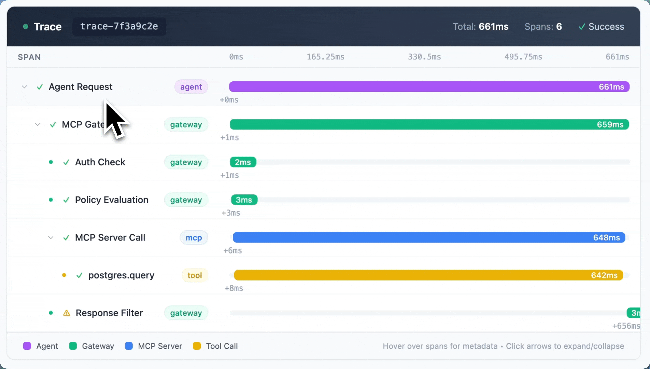This screenshot has height=369, width=650.
Task: Click the orange dot beside postgres.query
Action: click(64, 275)
